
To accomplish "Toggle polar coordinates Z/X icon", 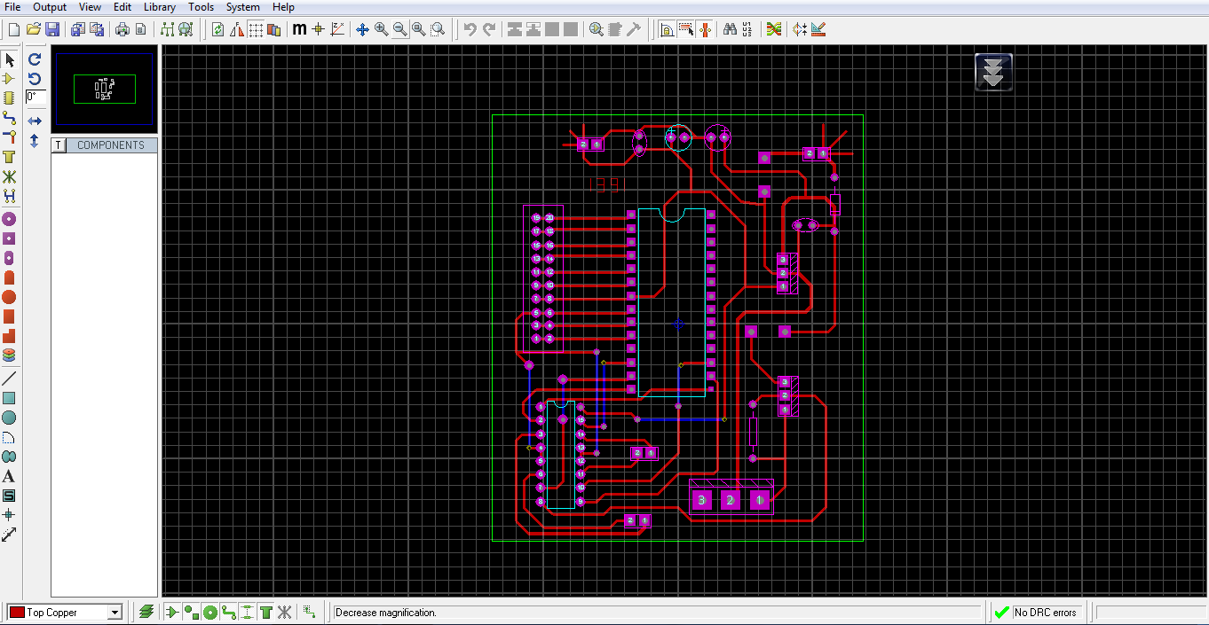I will [337, 29].
